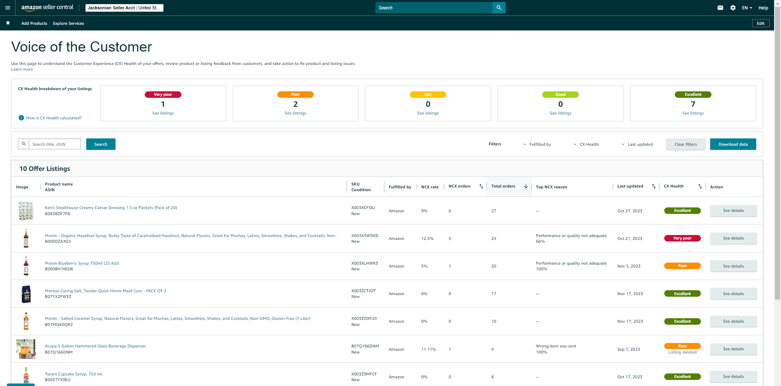The height and width of the screenshot is (386, 781).
Task: Open Explore Services menu item
Action: (68, 24)
